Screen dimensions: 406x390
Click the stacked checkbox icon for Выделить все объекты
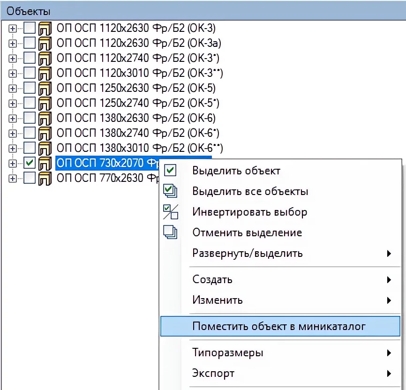(x=171, y=191)
